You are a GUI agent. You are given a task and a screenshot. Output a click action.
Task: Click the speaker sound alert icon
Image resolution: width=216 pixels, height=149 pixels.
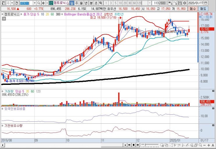tap(44, 3)
